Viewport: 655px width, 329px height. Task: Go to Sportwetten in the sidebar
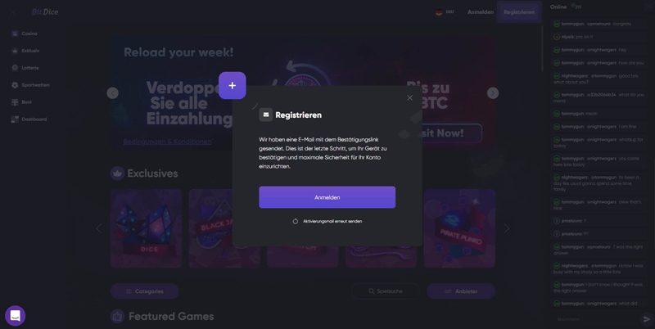pyautogui.click(x=30, y=85)
